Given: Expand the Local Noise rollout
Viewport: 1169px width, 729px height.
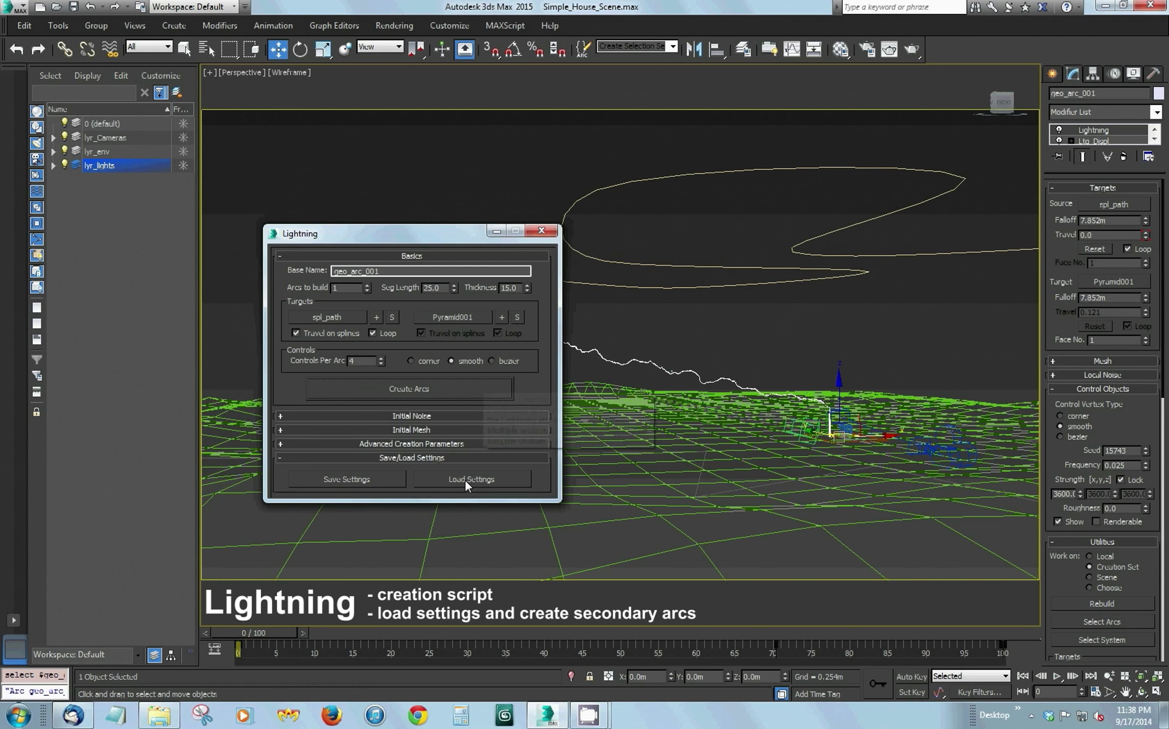Looking at the screenshot, I should click(1102, 375).
